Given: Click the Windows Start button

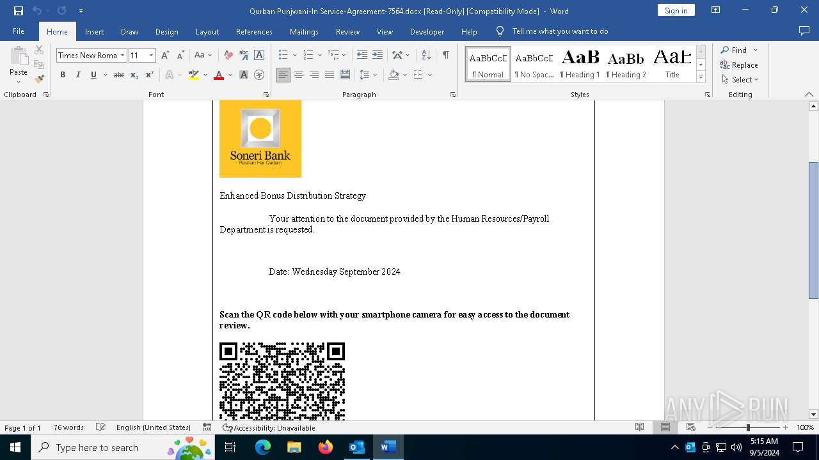Looking at the screenshot, I should (x=15, y=447).
